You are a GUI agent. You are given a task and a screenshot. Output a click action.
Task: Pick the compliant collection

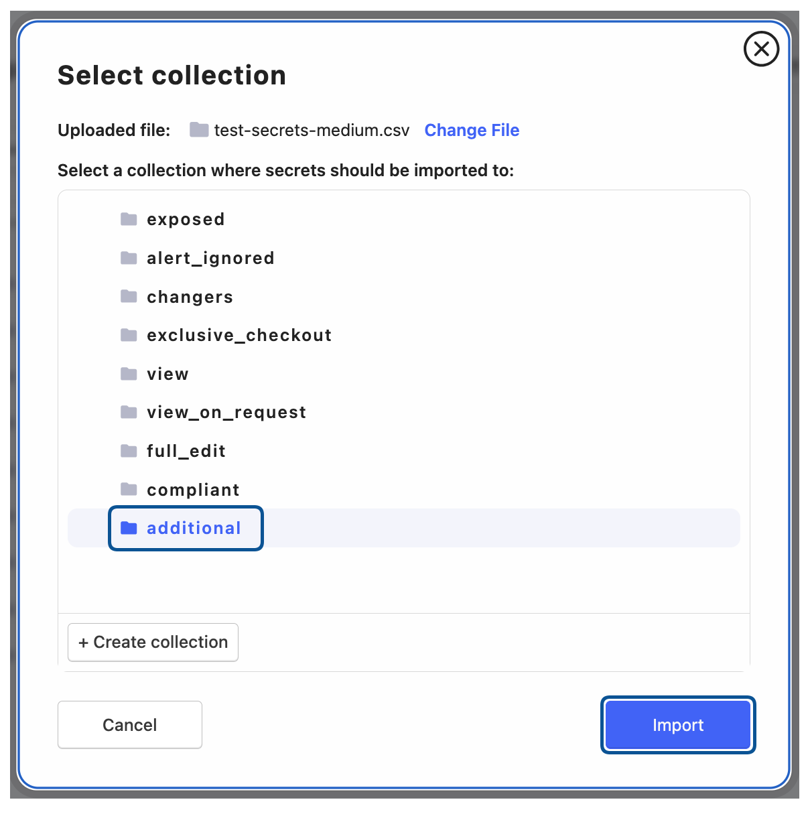pos(193,490)
